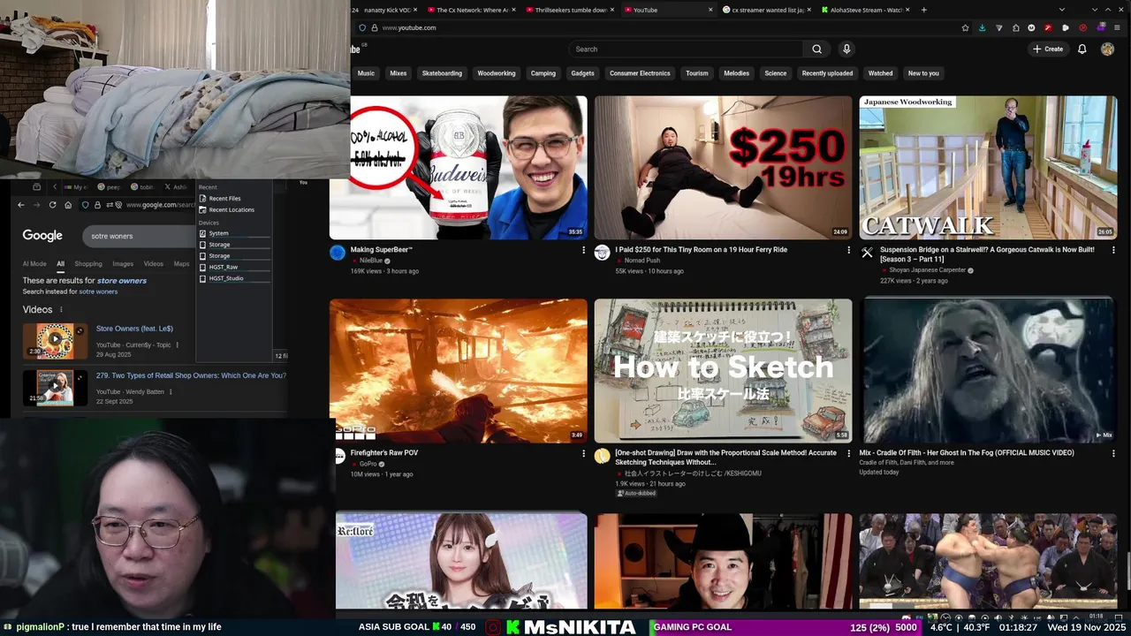
Task: Open NileBlue channel avatar
Action: pyautogui.click(x=337, y=253)
